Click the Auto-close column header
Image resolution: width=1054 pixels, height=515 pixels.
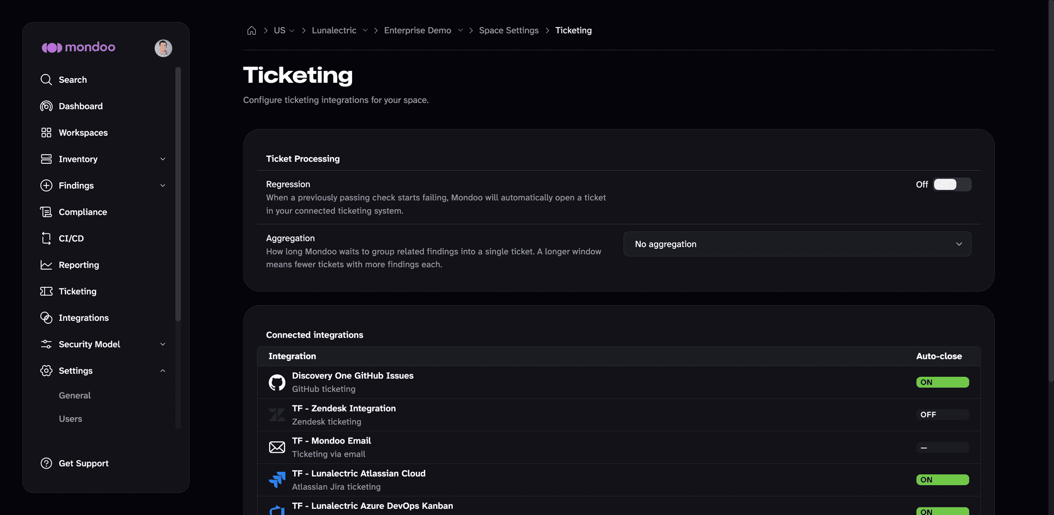[x=939, y=356]
